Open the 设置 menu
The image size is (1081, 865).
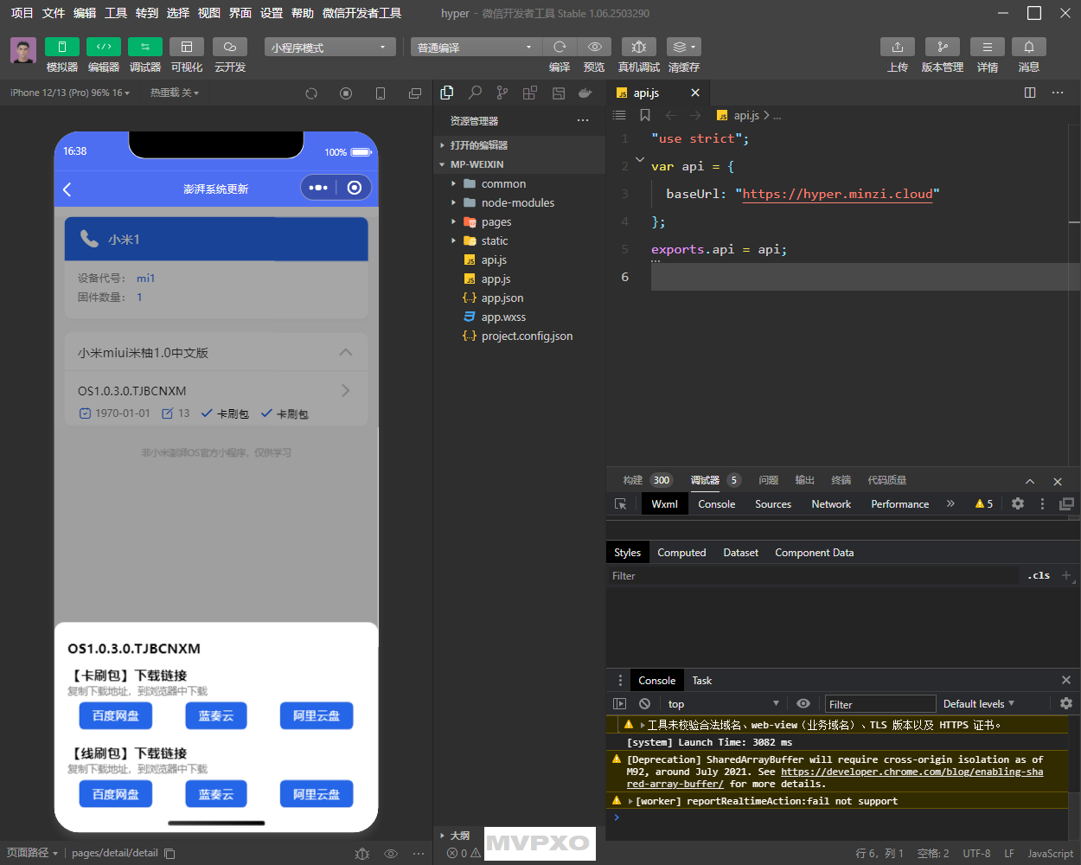272,13
